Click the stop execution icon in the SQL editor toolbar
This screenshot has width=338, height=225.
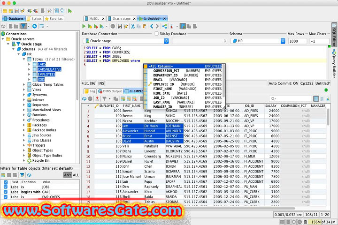click(x=113, y=26)
